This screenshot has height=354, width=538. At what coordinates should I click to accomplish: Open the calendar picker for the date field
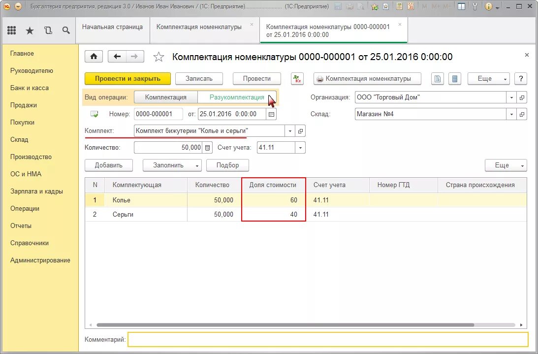tap(271, 114)
